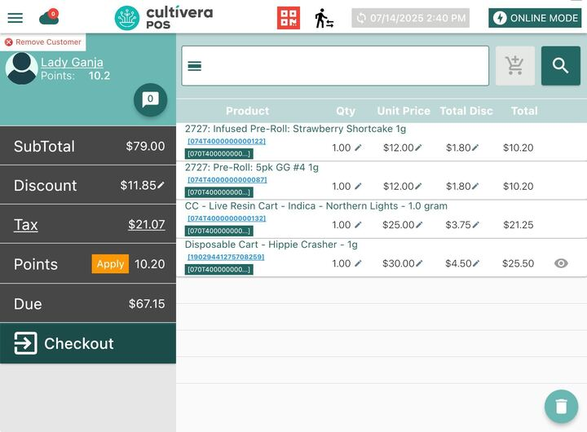This screenshot has height=432, width=587.
Task: Edit discount for Strawberry Shortcake pre-roll
Action: pos(475,148)
